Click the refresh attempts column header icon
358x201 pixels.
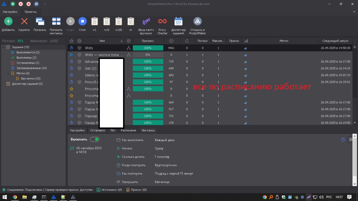point(187,41)
